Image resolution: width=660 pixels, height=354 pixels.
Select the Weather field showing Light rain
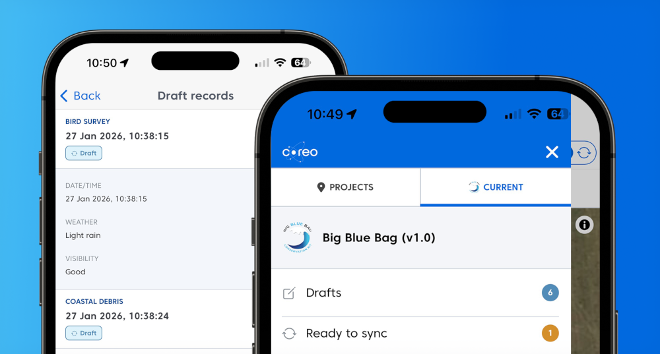tap(83, 235)
